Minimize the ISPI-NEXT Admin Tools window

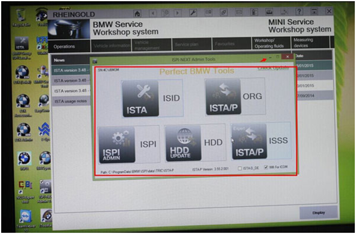tap(270, 58)
